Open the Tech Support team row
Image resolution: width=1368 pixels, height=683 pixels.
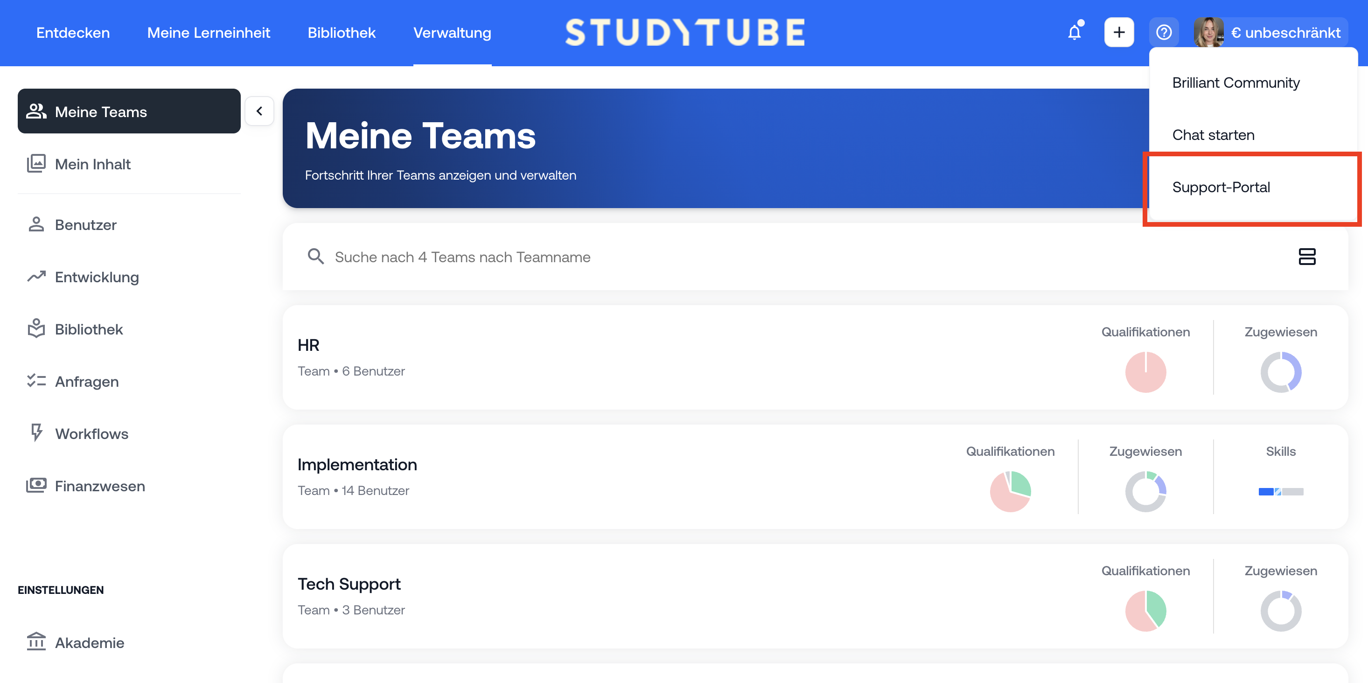click(x=815, y=596)
